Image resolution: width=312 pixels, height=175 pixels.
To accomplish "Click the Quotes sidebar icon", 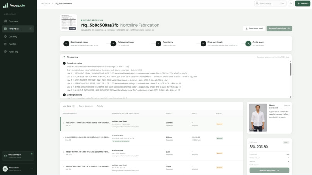I will pos(5,44).
